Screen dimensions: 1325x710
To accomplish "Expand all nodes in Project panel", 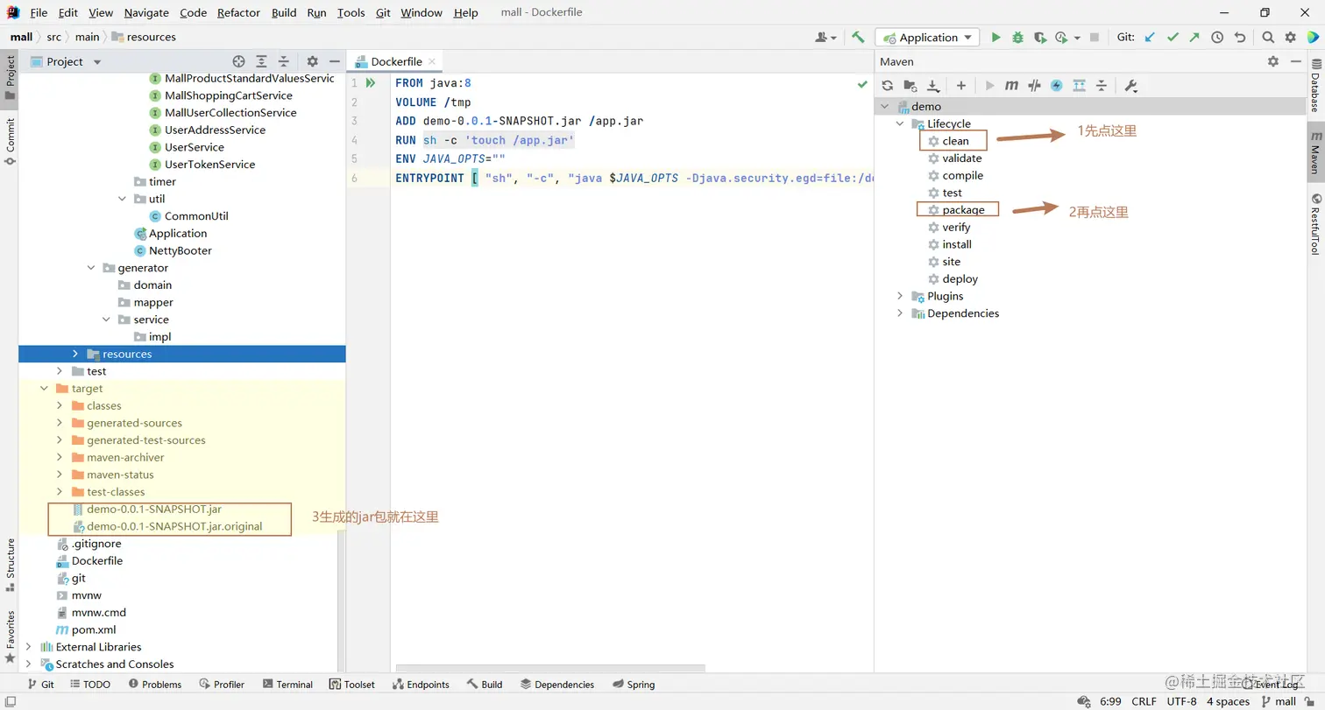I will tap(261, 61).
